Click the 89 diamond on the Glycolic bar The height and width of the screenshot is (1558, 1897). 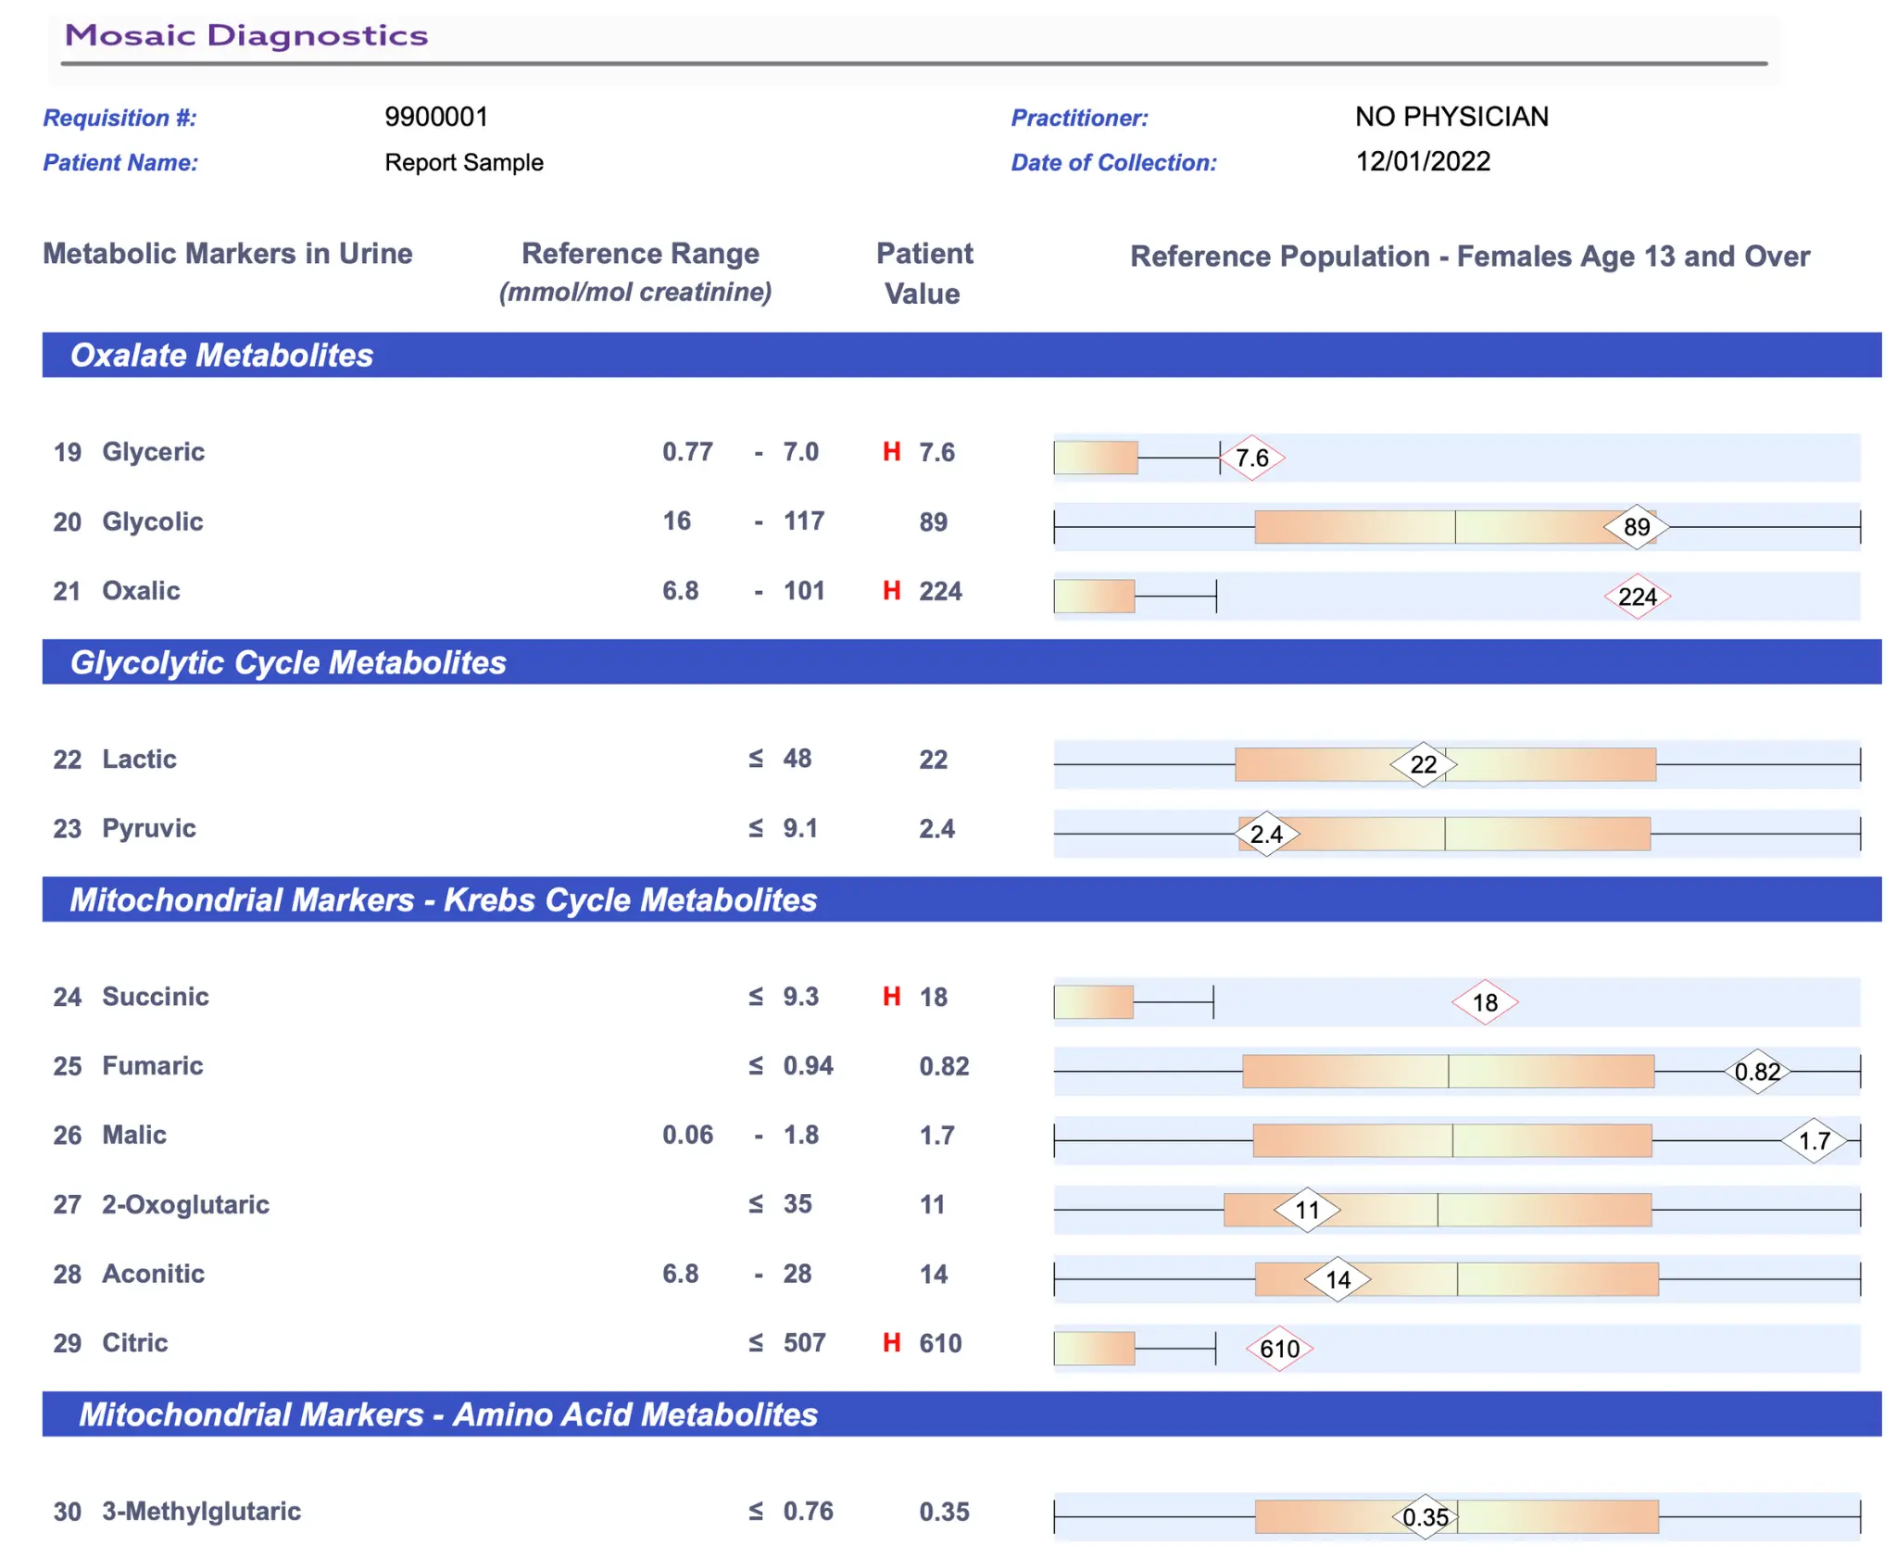pos(1637,527)
